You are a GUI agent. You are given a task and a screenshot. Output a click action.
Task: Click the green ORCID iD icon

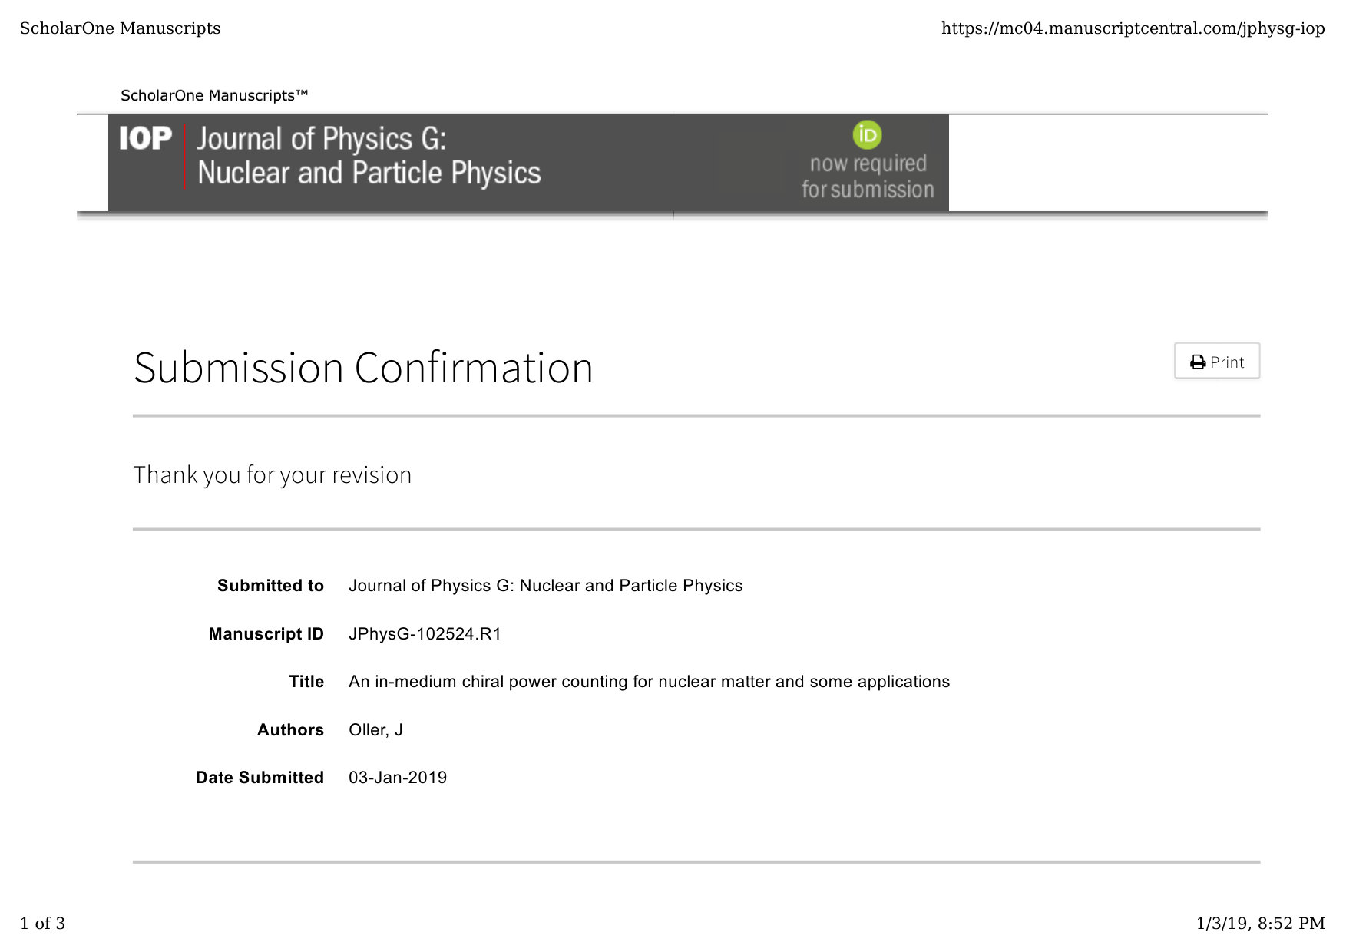(867, 135)
